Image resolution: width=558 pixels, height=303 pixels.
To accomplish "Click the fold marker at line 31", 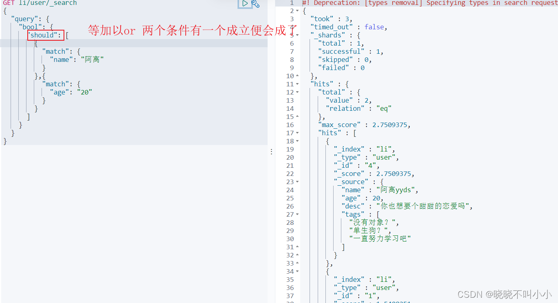I will click(297, 247).
